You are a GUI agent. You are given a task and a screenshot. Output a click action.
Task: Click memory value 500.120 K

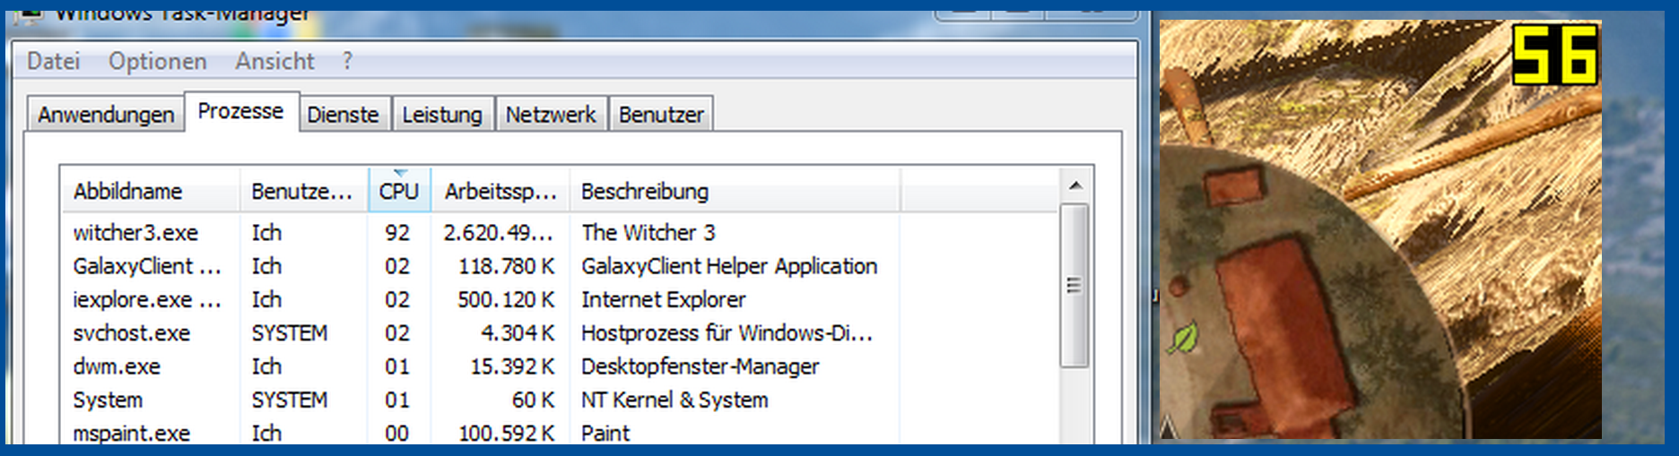(506, 299)
